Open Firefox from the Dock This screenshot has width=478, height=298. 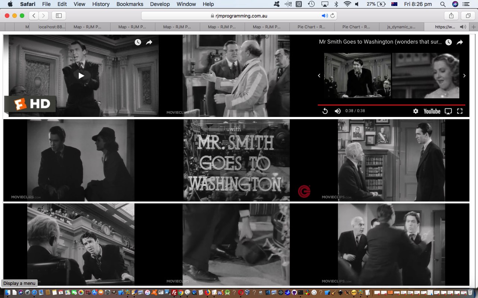point(207,292)
